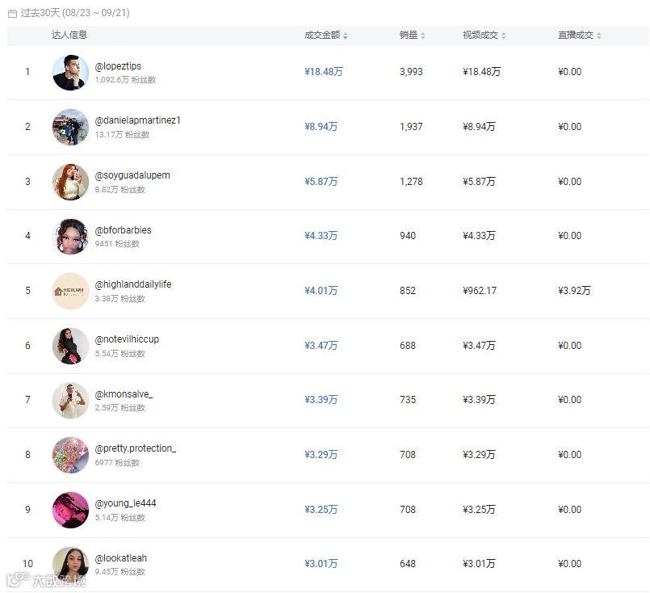
Task: Open @danielapmartinez1 avatar picture
Action: tap(70, 127)
